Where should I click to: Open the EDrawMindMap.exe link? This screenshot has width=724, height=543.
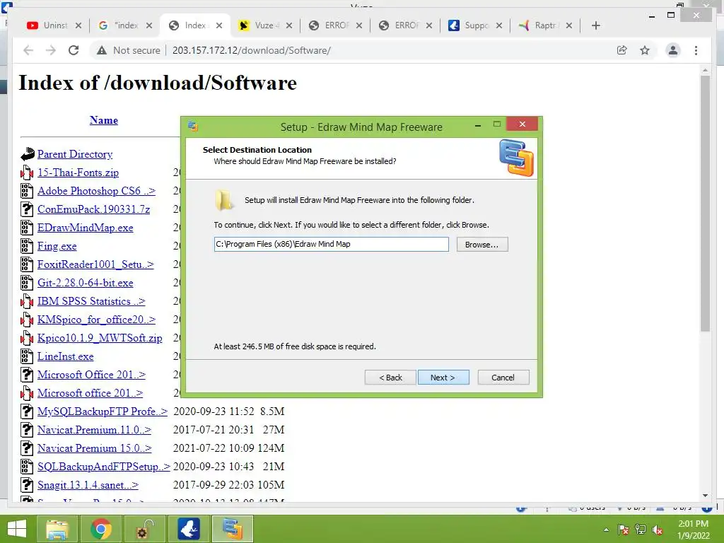tap(86, 228)
